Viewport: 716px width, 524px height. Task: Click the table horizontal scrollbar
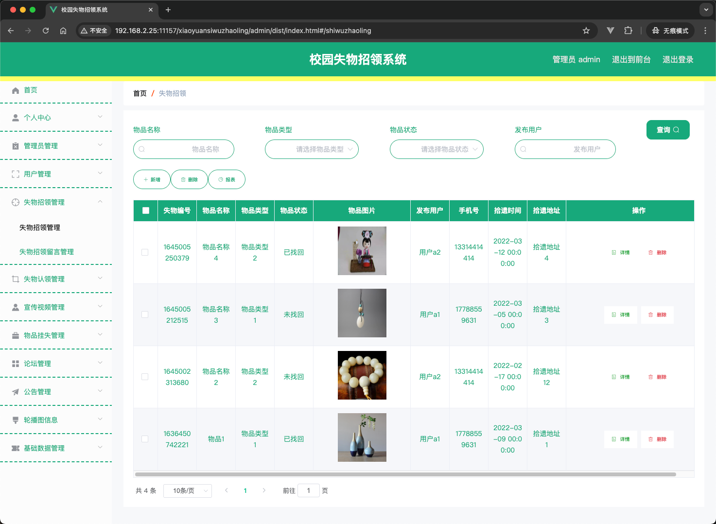(x=405, y=474)
